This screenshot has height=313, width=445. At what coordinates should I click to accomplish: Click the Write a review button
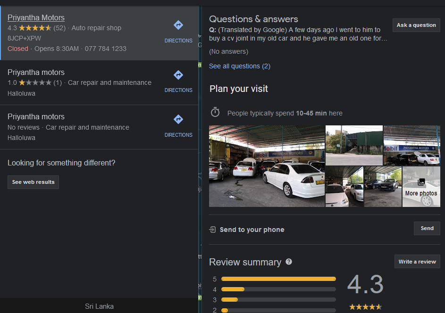[x=417, y=262]
